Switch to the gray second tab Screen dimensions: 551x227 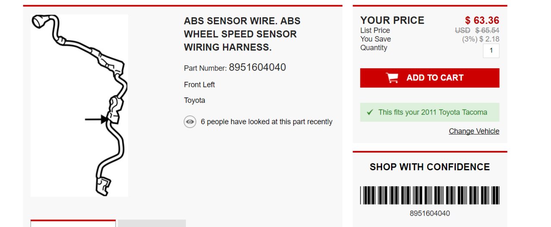click(152, 223)
